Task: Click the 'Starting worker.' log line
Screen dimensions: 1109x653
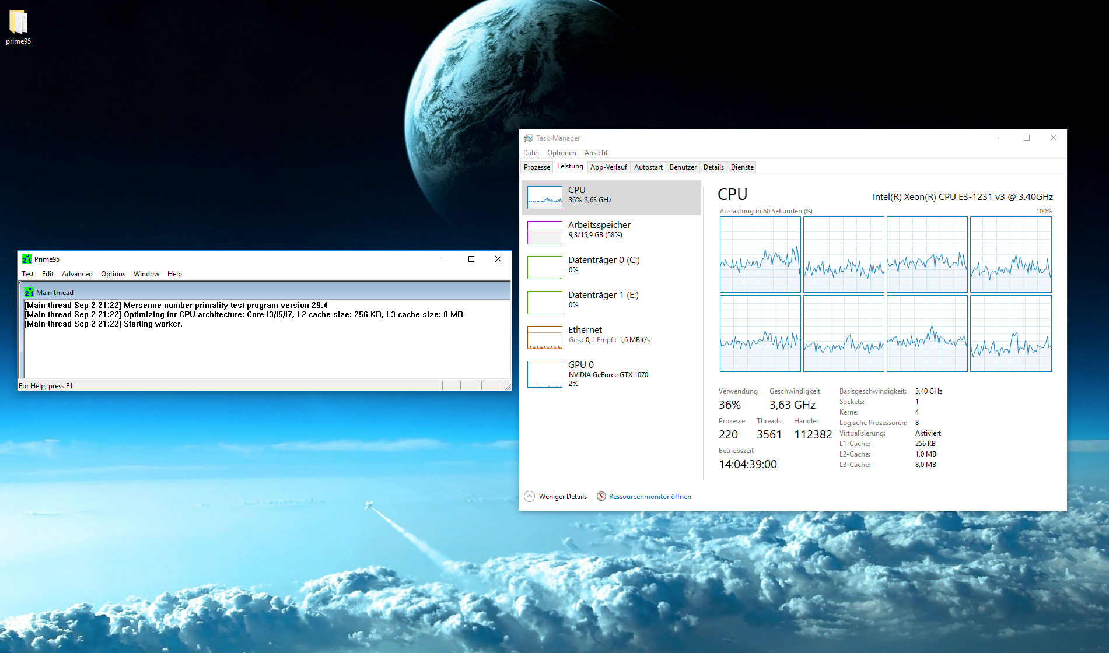Action: click(104, 324)
